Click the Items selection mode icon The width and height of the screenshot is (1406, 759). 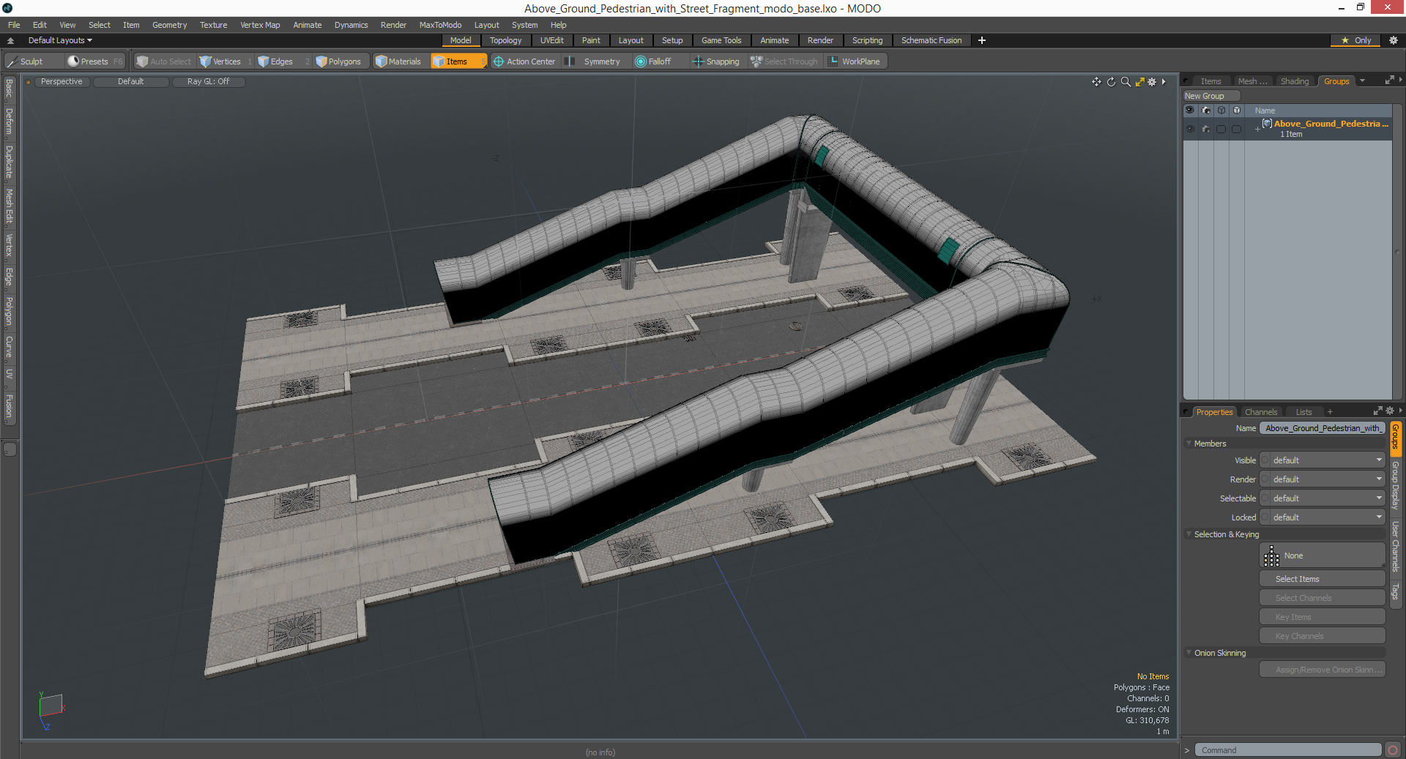pos(439,61)
